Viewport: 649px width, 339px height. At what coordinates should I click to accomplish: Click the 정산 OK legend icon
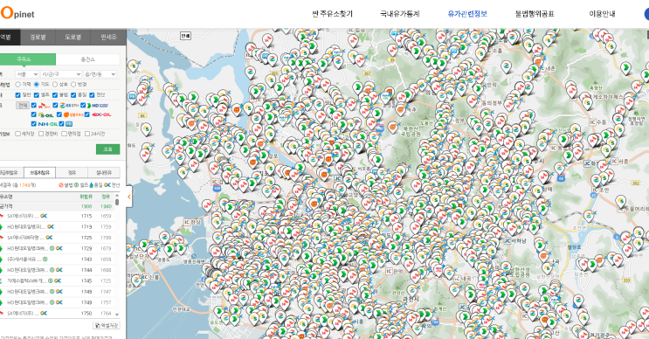[x=107, y=185]
